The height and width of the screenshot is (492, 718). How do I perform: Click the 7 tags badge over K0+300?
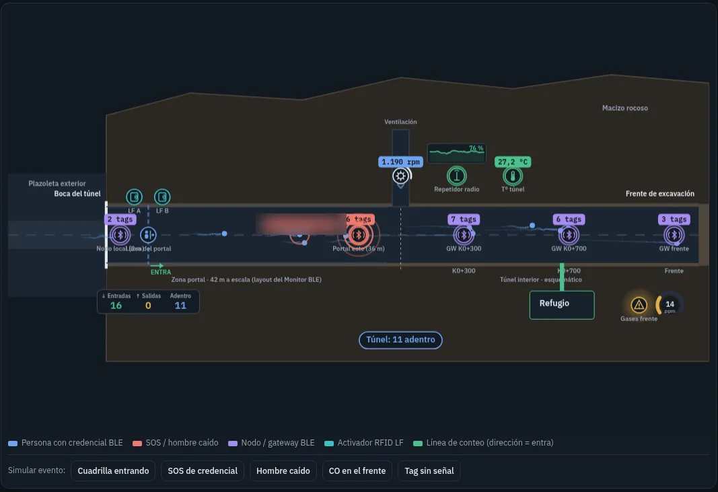(x=464, y=219)
